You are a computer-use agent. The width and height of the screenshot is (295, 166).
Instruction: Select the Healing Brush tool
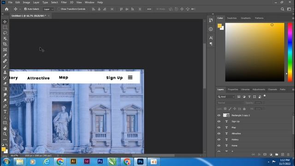(5, 61)
